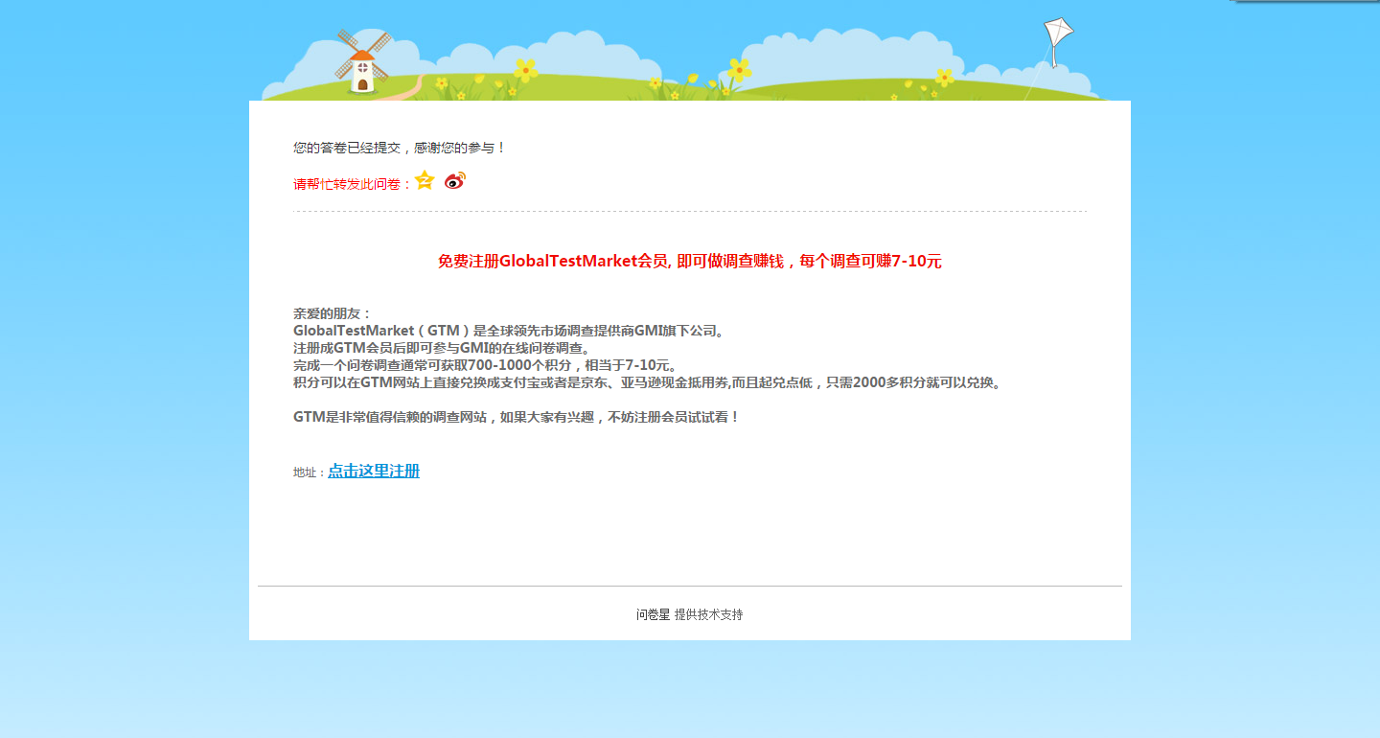Image resolution: width=1380 pixels, height=738 pixels.
Task: Click the 提供技术支持 footer text
Action: coord(708,614)
